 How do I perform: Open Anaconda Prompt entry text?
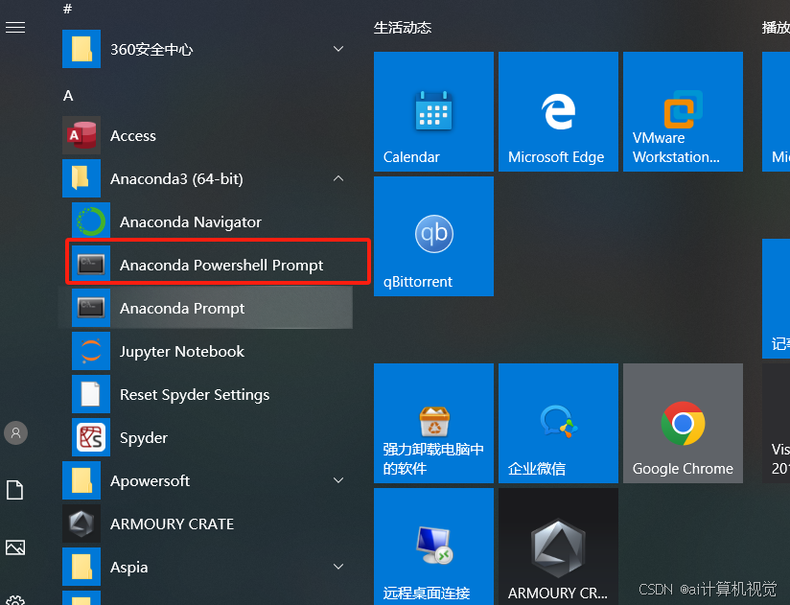pos(182,309)
